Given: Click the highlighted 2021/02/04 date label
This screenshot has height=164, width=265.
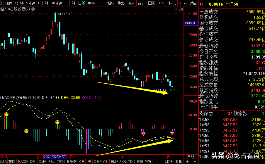Looking at the screenshot, I should [x=55, y=157].
